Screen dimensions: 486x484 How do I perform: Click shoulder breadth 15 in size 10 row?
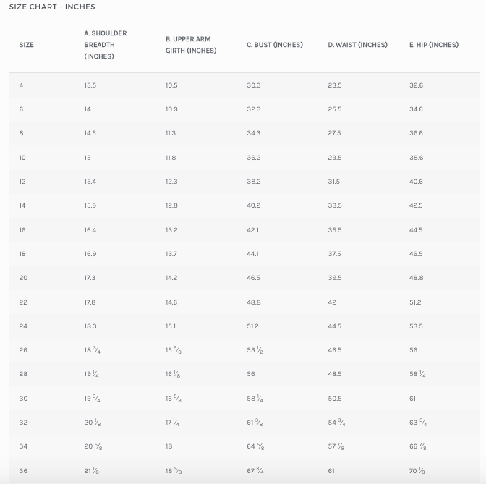(88, 158)
